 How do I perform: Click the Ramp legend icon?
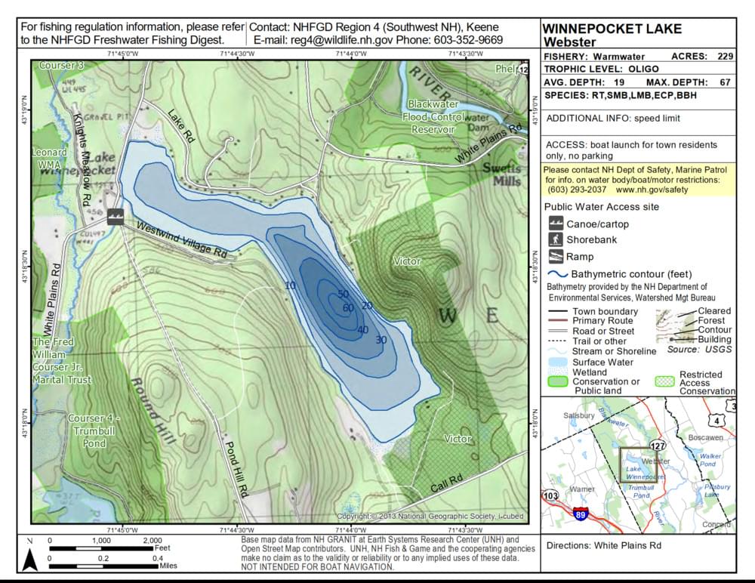(x=556, y=256)
